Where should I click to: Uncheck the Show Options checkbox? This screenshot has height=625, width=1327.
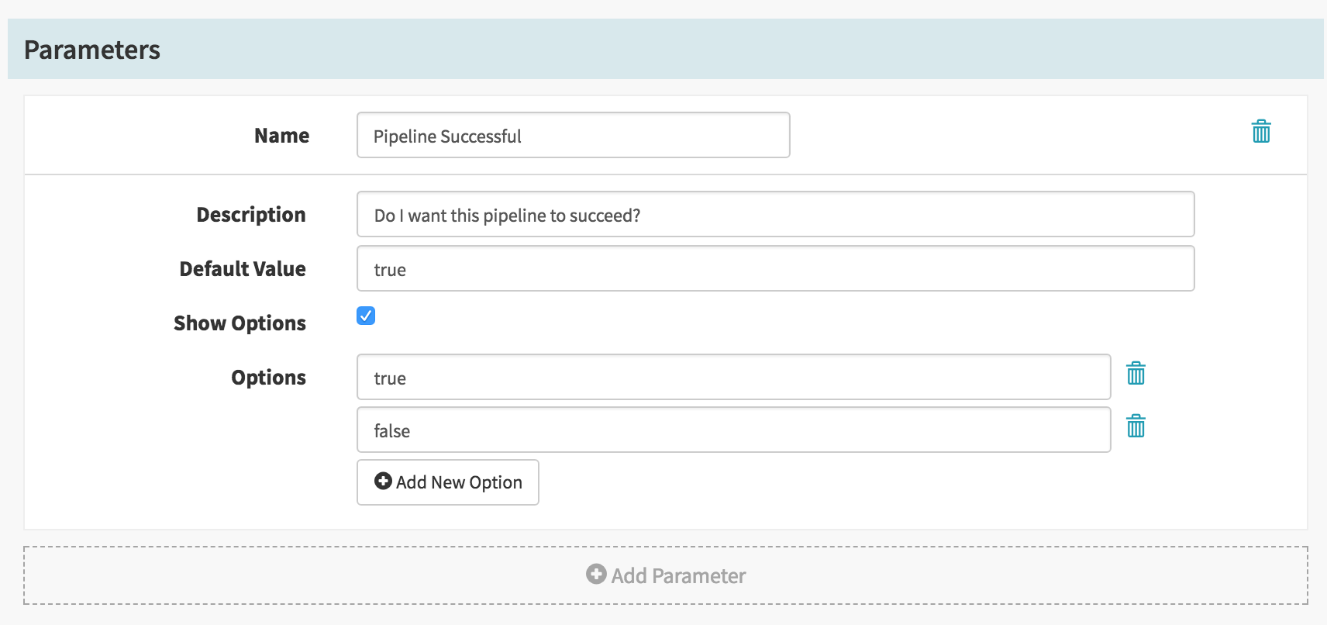(366, 316)
